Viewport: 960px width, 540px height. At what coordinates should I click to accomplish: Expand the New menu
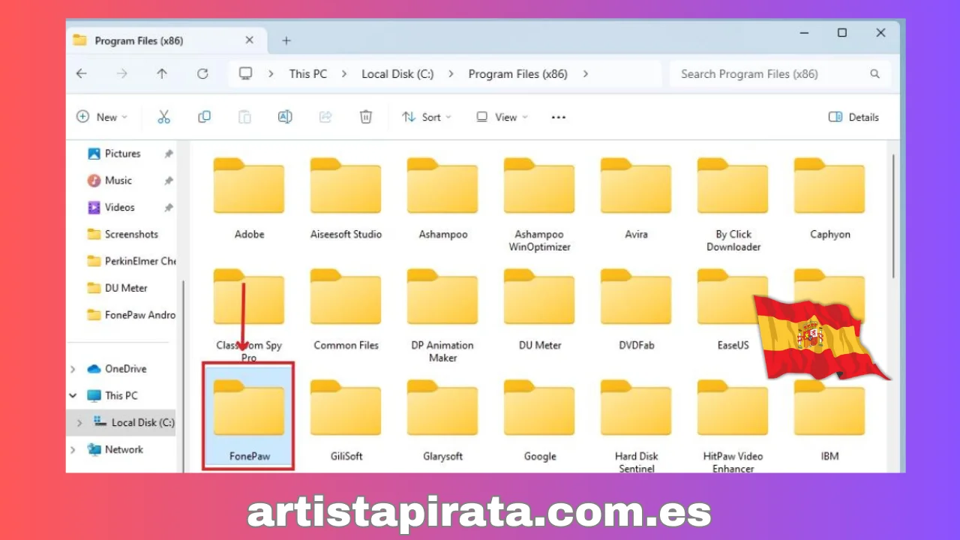click(x=102, y=117)
